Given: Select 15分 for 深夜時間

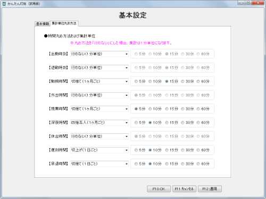Looking at the screenshot, I should point(171,123).
